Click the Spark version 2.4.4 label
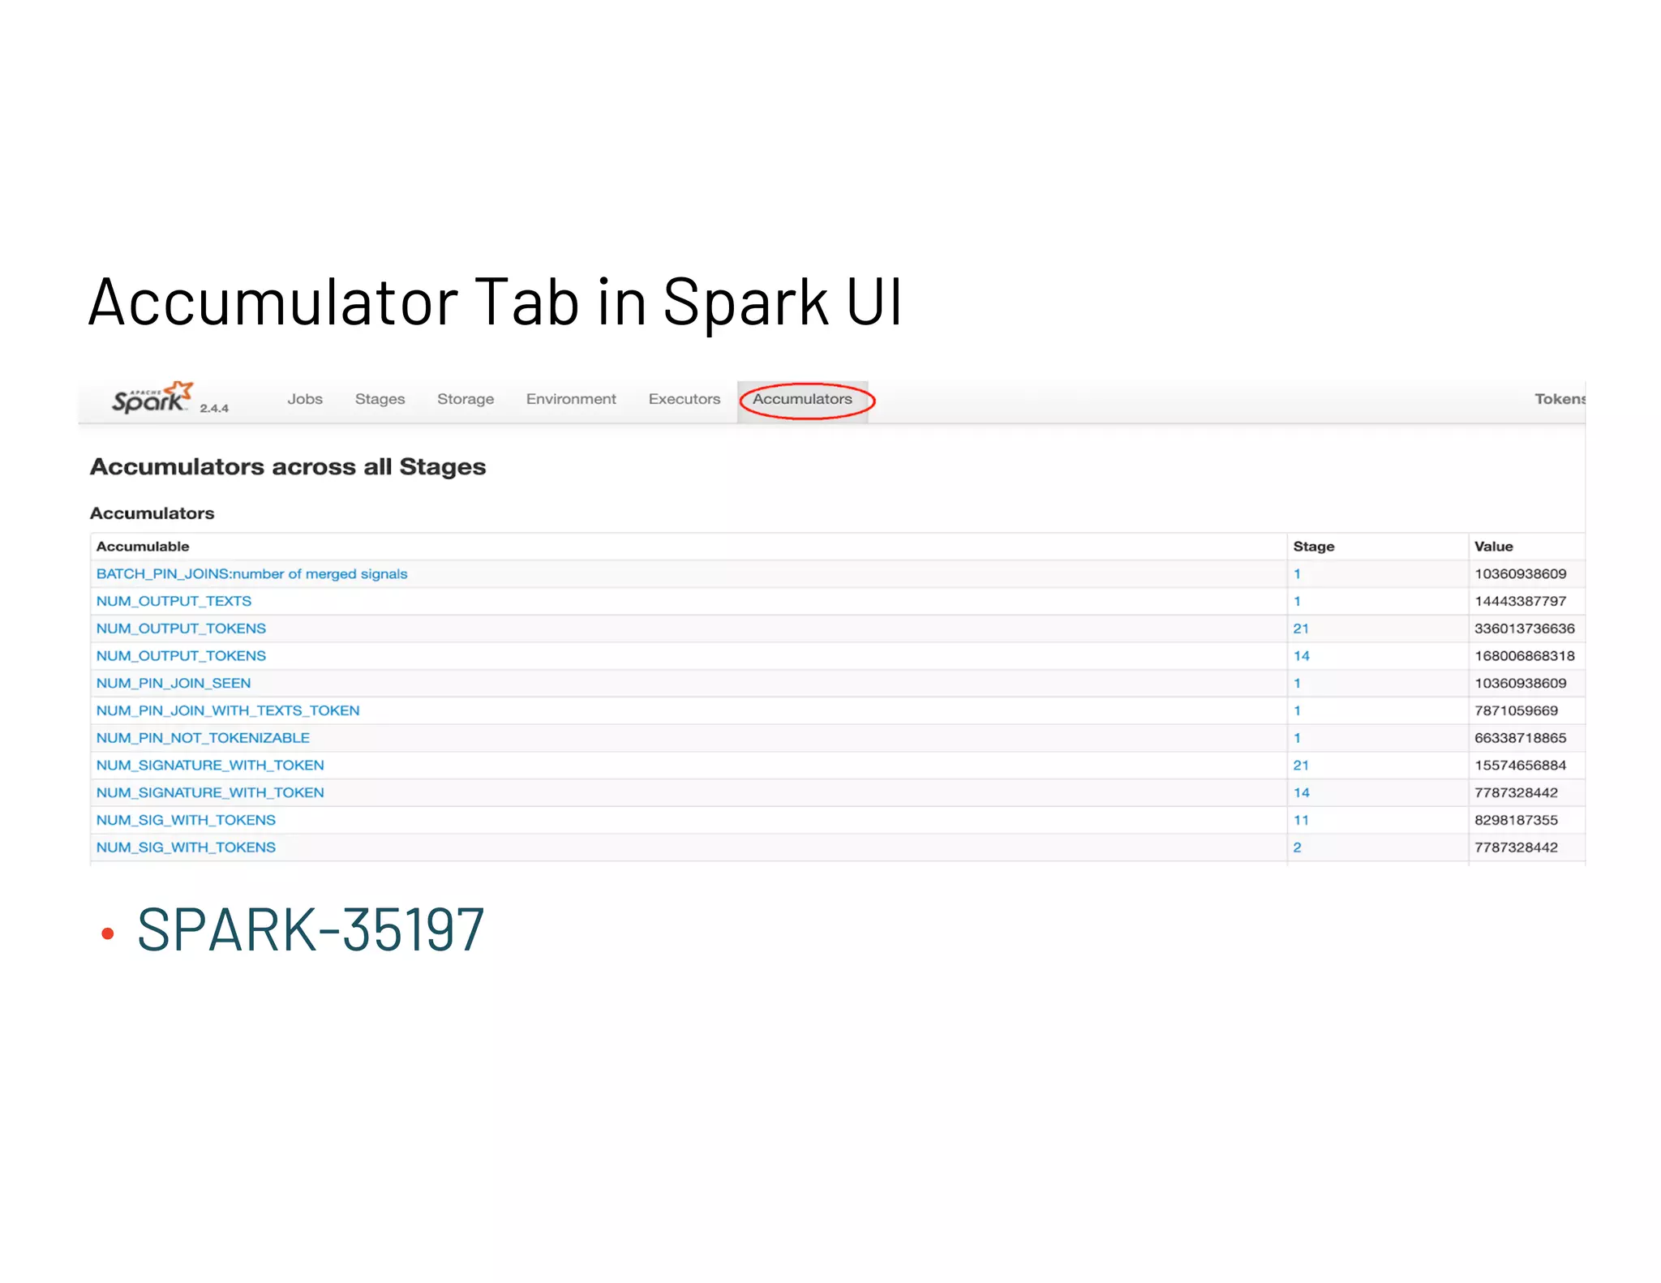Screen dimensions: 1661x1283 pos(214,409)
